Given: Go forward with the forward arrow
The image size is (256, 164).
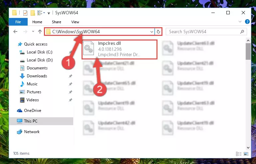Looking at the screenshot, I should point(25,32).
